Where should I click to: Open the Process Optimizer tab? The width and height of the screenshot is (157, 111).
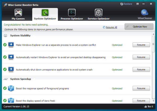coord(72,14)
